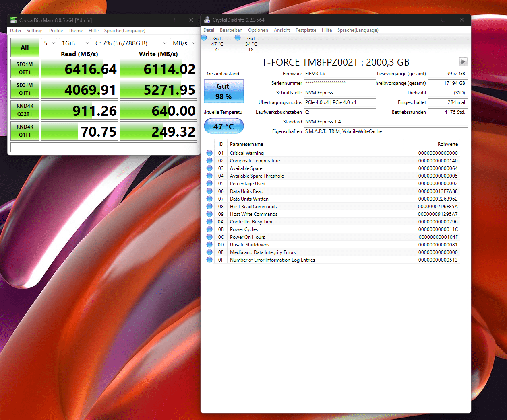Viewport: 507px width, 420px height.
Task: Click the Firmware field EIFM31.6
Action: pyautogui.click(x=340, y=74)
